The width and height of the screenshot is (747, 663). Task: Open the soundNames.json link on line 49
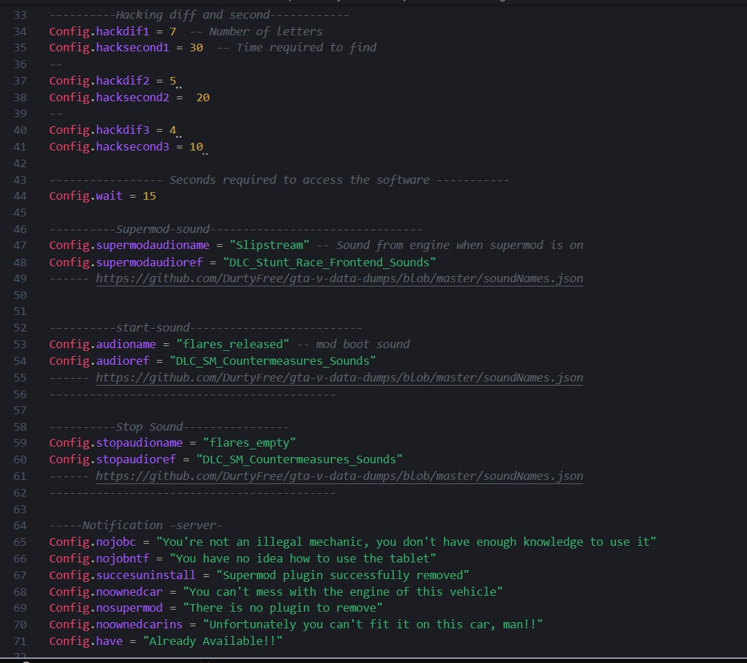click(x=339, y=278)
